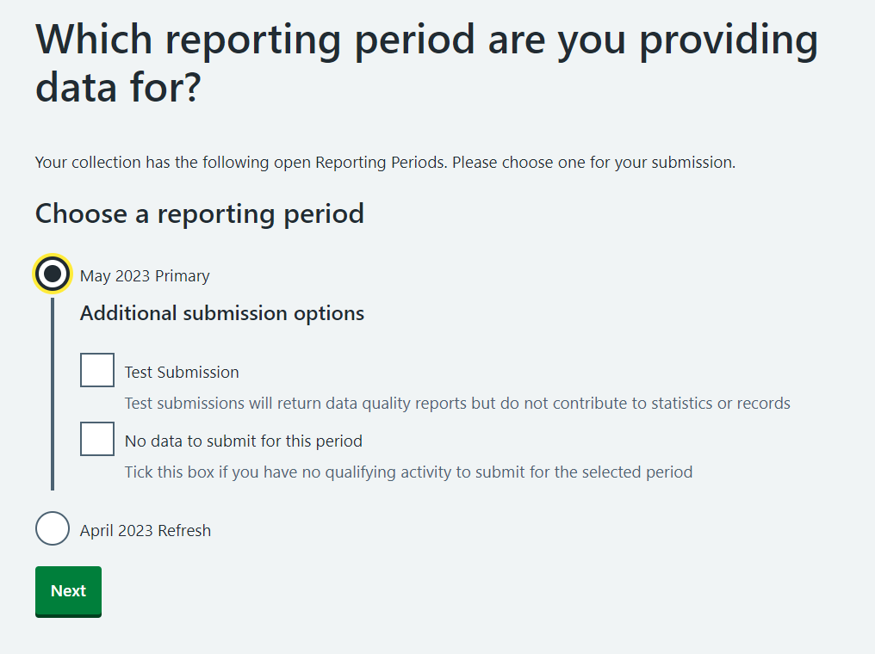875x654 pixels.
Task: Click the vertical grey bar beside submission options
Action: 53,396
